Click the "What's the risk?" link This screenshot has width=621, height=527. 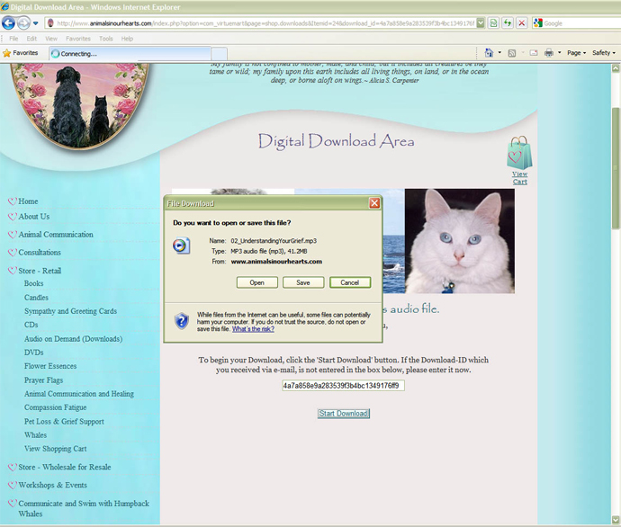point(253,329)
